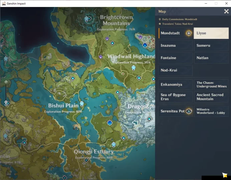This screenshot has height=180, width=231.
Task: Click the blue domain icon south of Bishui Plain's bay
Action: [x=109, y=123]
